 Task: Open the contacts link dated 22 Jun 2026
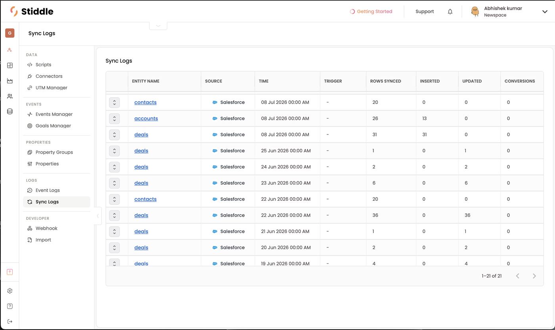coord(145,199)
